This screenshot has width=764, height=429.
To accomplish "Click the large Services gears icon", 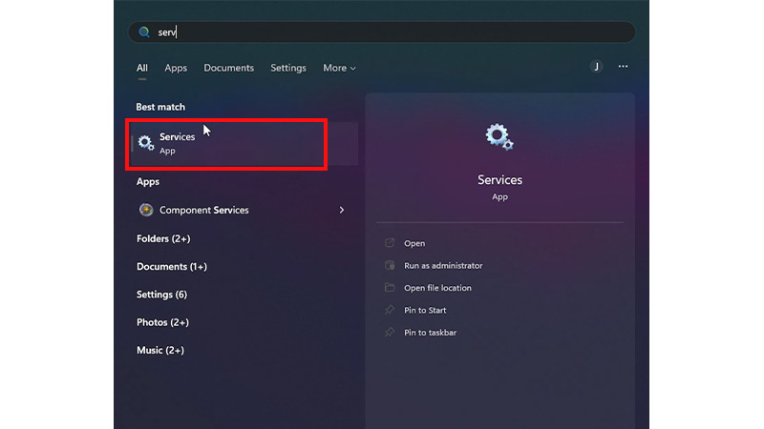I will click(499, 136).
